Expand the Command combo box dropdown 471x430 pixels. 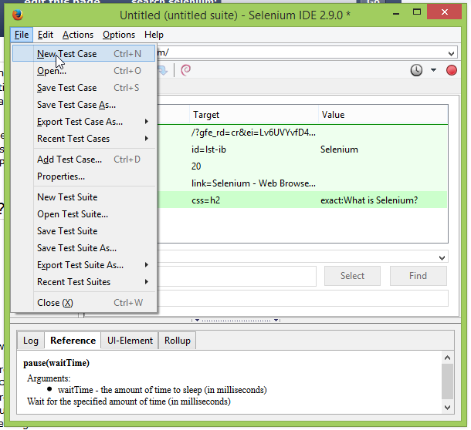click(x=442, y=258)
